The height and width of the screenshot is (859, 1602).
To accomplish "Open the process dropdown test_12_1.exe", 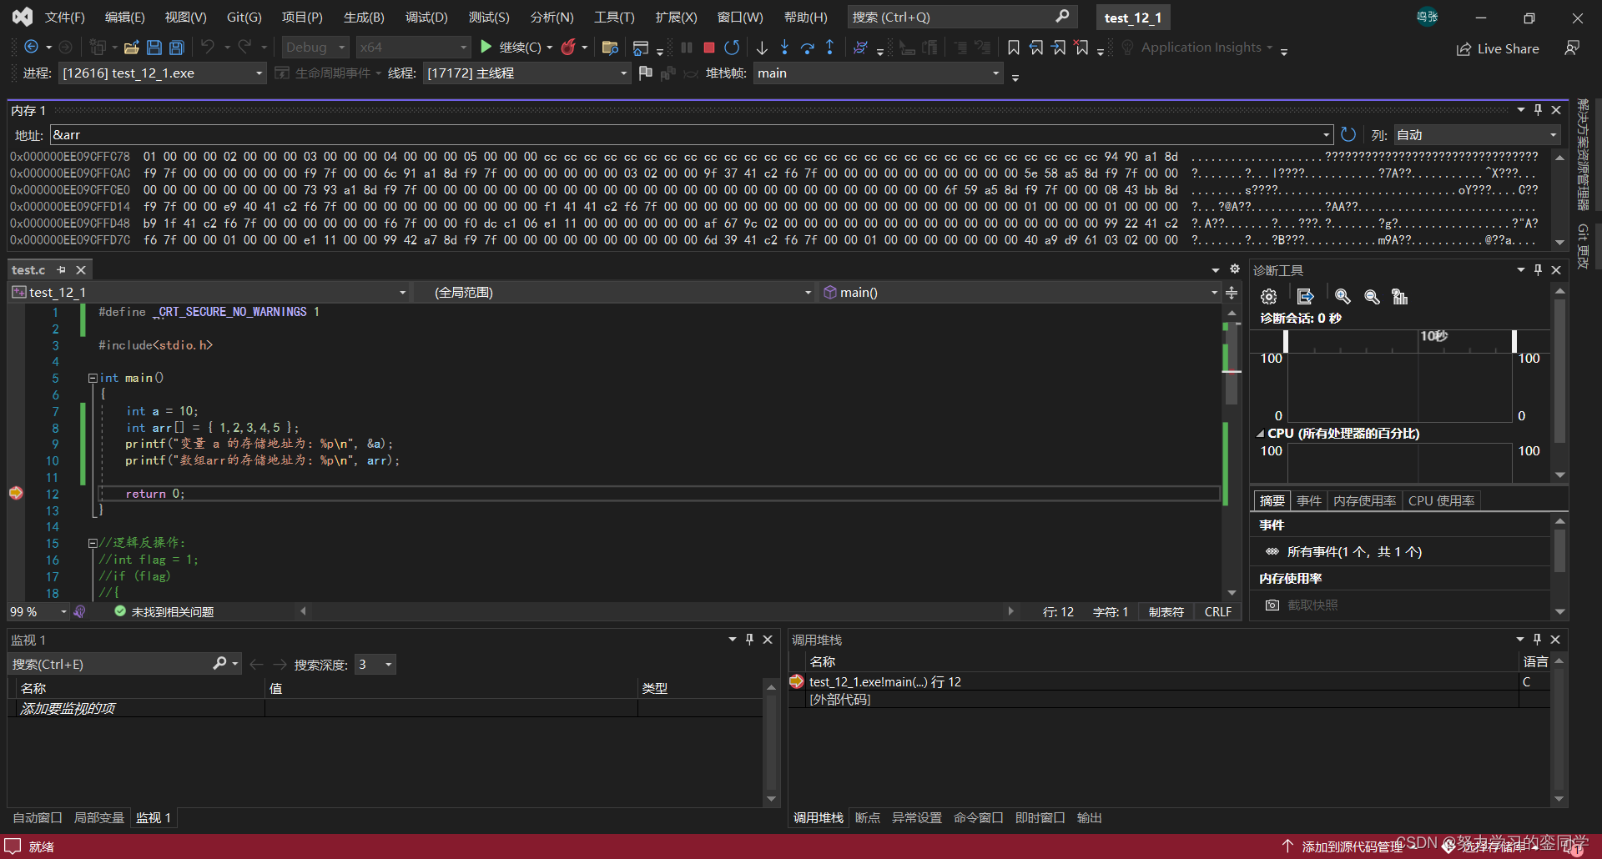I will tap(259, 73).
